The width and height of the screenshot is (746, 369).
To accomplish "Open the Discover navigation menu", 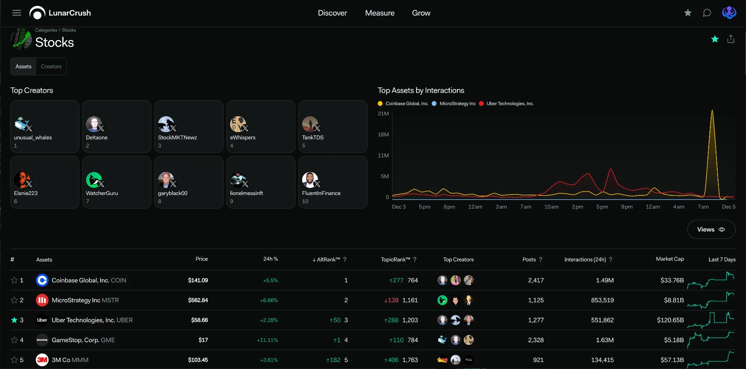I will [x=332, y=13].
